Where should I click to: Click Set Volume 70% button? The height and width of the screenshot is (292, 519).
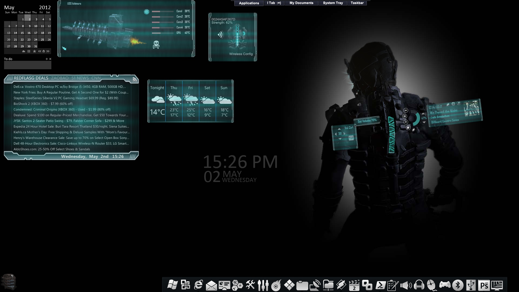point(367,121)
